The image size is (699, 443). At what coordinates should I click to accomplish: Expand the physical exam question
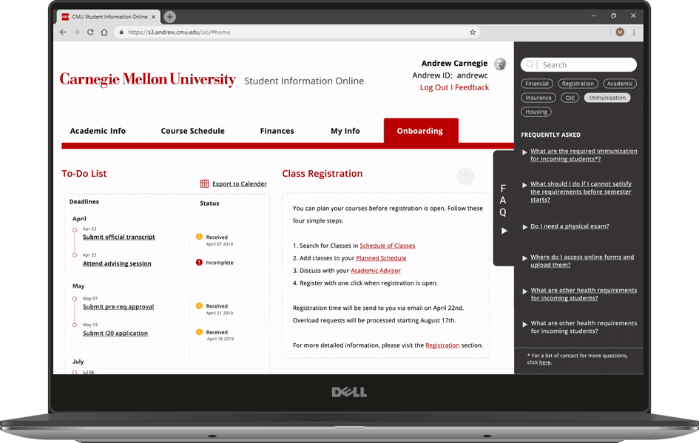tap(524, 227)
